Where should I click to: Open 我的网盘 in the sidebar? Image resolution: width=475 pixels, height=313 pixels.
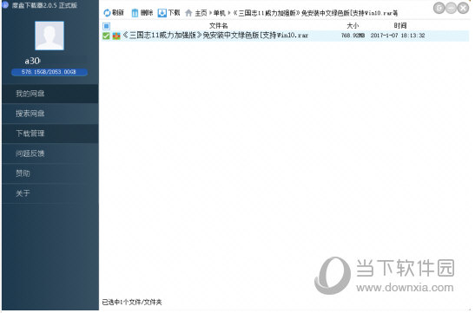pos(50,94)
